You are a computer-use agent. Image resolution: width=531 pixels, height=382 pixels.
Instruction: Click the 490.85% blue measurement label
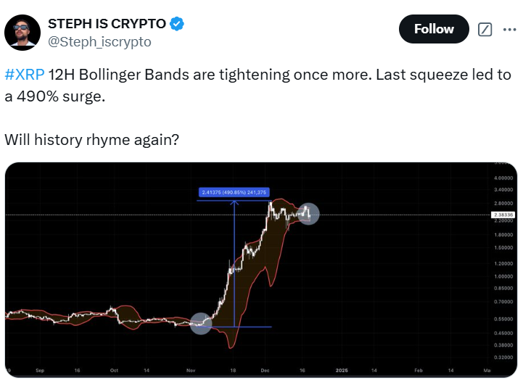pyautogui.click(x=234, y=192)
